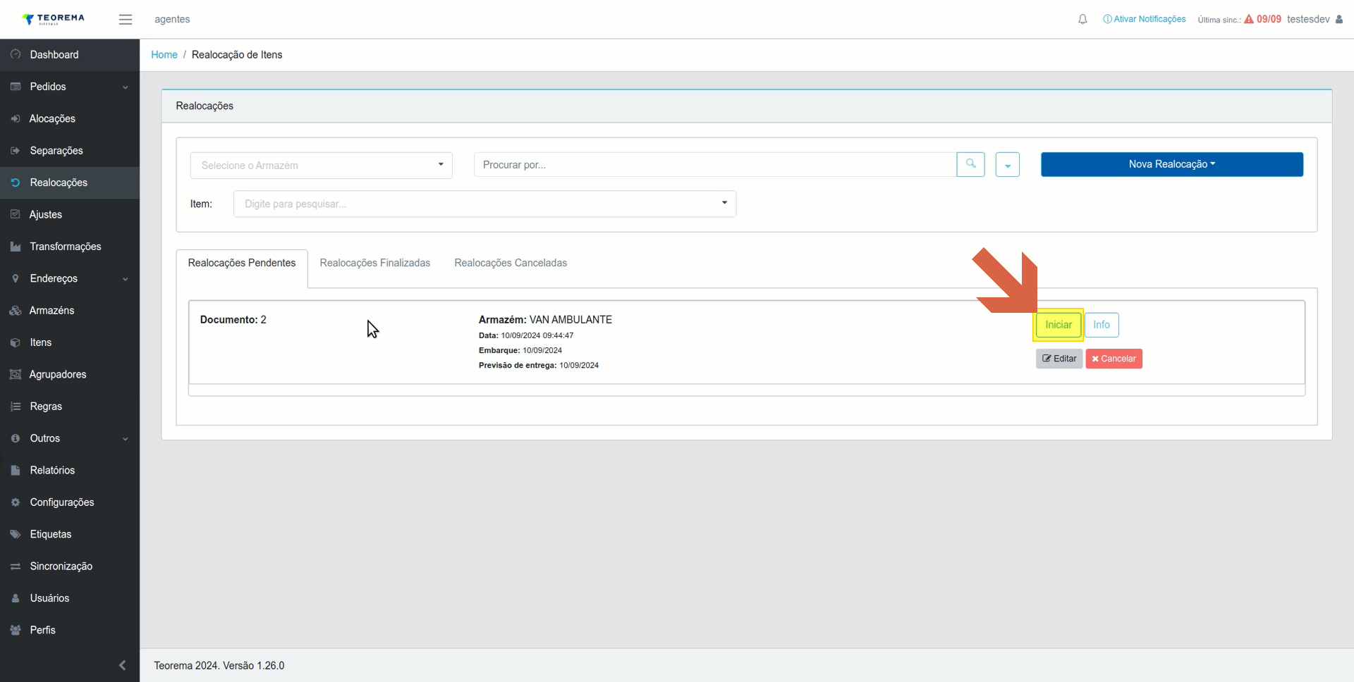Click the Documento: 2 label
1354x682 pixels.
tap(233, 319)
